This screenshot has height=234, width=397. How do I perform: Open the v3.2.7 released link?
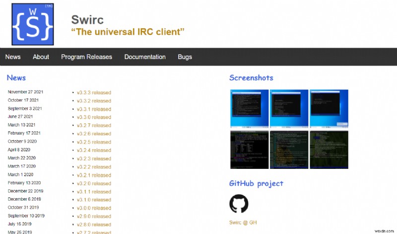pos(94,125)
